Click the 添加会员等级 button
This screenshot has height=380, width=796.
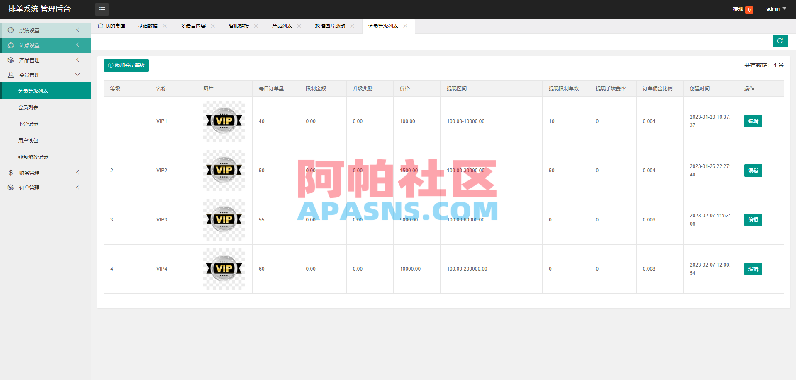126,65
